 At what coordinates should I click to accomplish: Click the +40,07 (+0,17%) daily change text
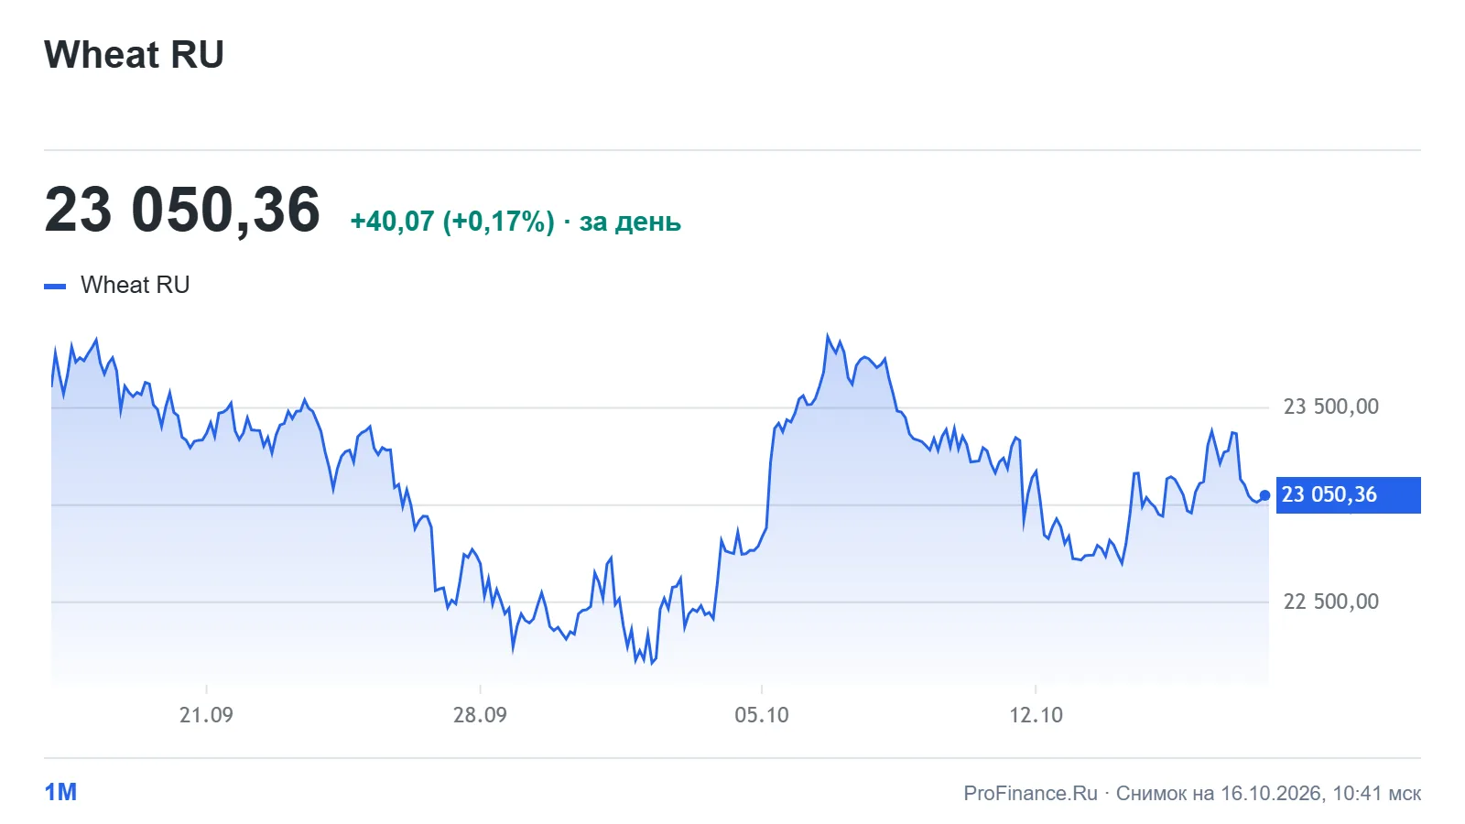(452, 222)
